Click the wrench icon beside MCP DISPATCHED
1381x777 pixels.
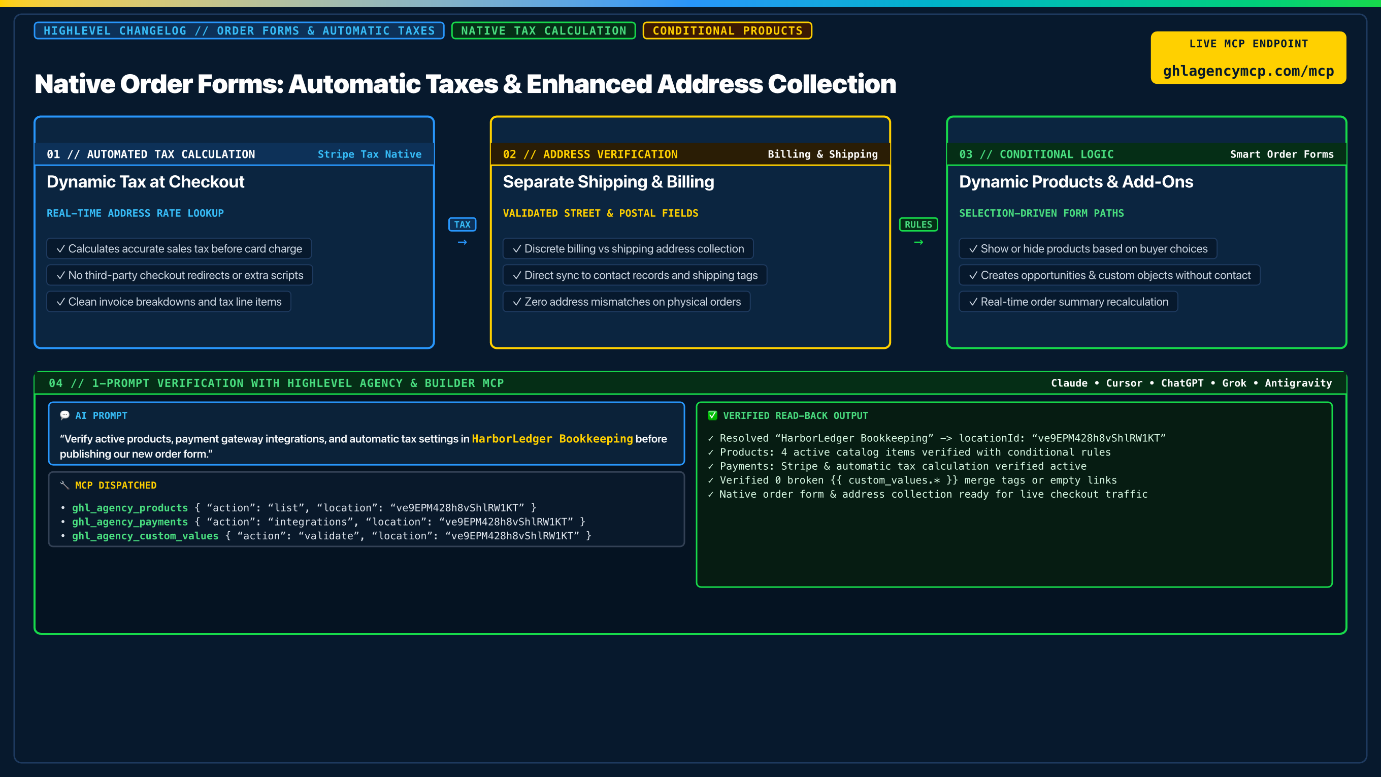65,485
